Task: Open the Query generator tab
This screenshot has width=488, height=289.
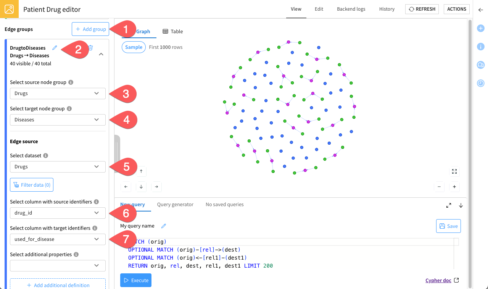Action: [x=175, y=205]
